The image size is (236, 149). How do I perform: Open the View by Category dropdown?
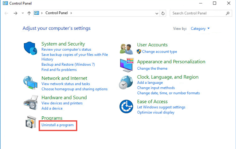point(200,29)
